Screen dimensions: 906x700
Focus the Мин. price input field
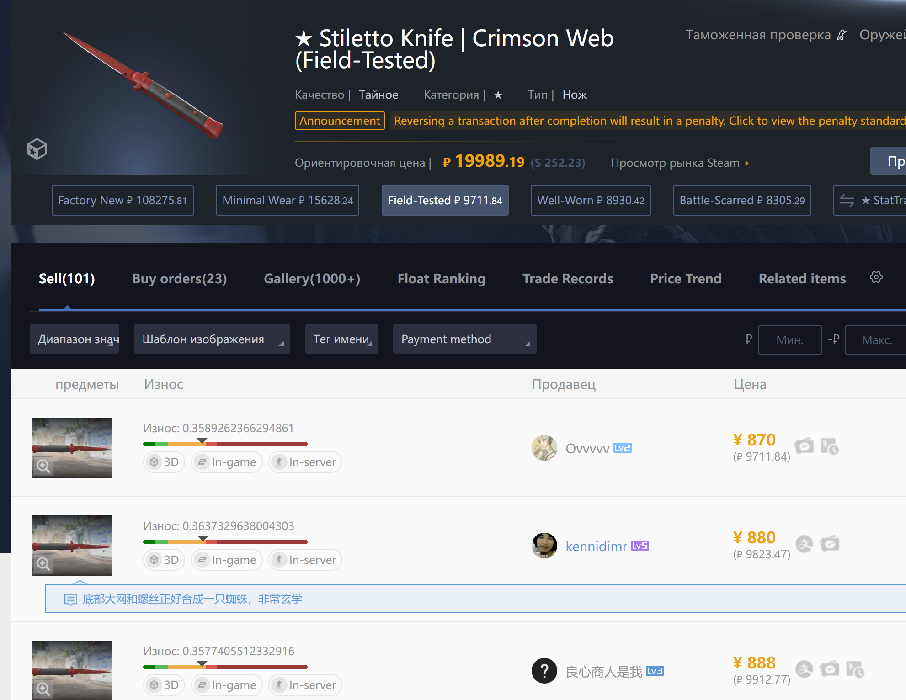tap(789, 340)
